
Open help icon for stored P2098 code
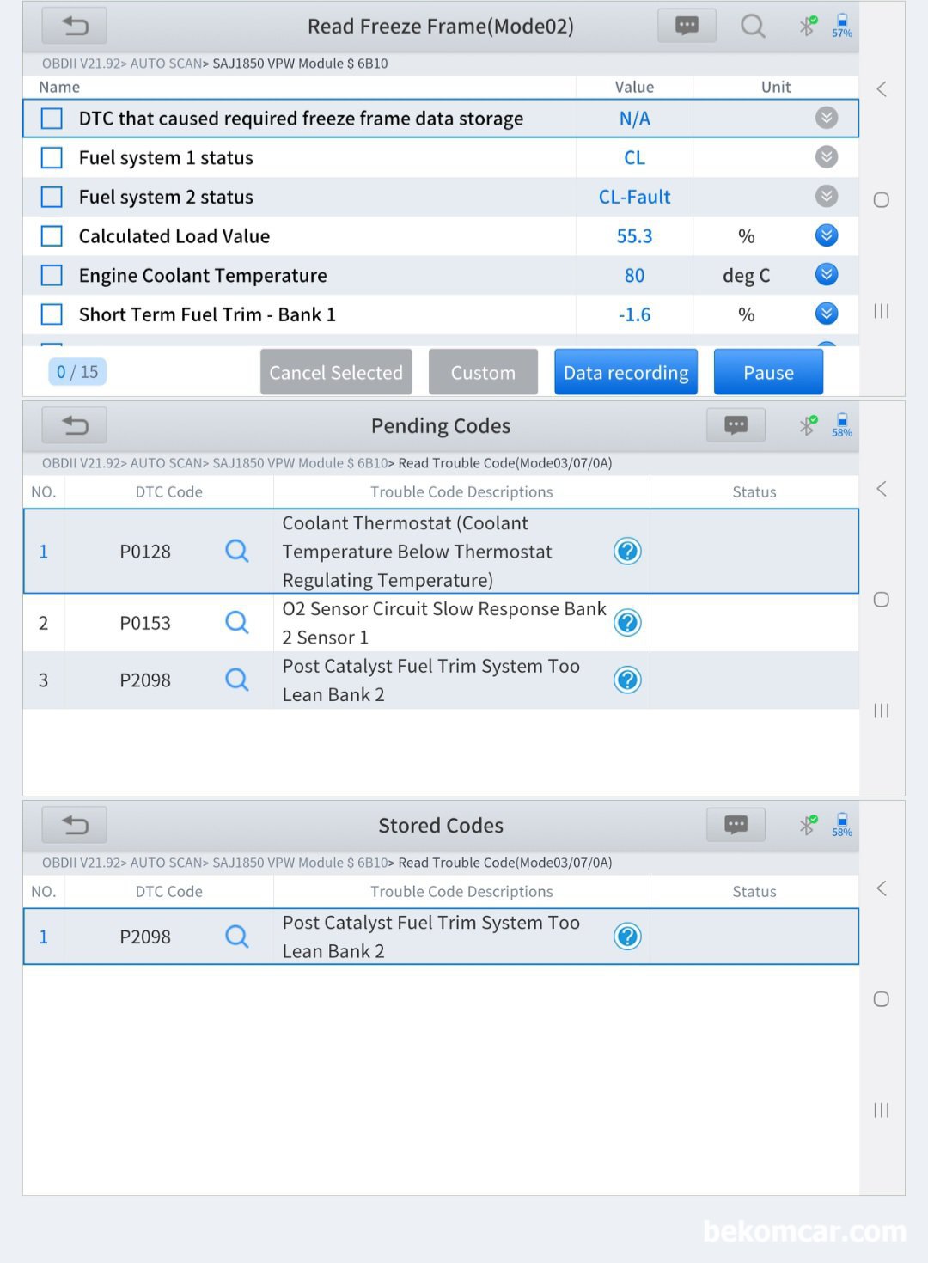pos(627,937)
